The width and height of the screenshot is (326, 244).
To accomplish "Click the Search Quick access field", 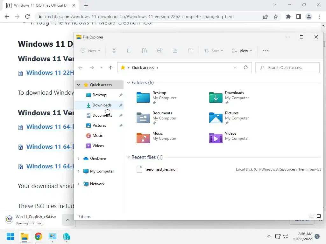I will [287, 68].
